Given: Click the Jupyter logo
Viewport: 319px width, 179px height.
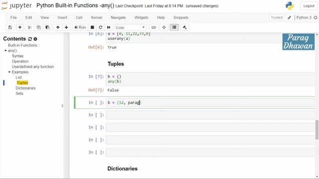Looking at the screenshot, I should (16, 5).
